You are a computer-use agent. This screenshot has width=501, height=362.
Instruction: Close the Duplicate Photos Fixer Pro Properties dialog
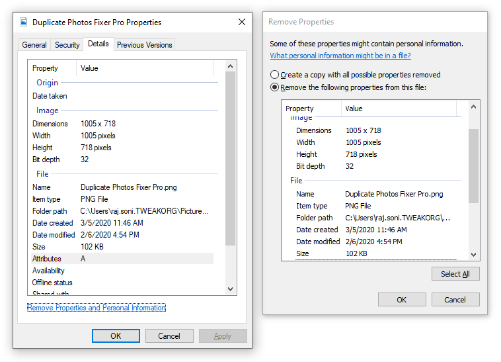click(x=242, y=22)
